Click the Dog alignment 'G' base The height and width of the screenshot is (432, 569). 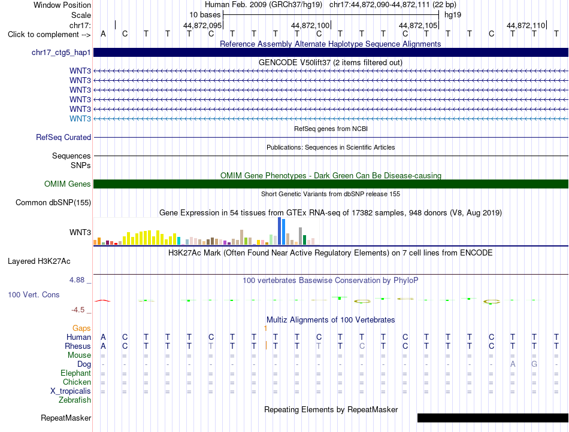pyautogui.click(x=534, y=364)
